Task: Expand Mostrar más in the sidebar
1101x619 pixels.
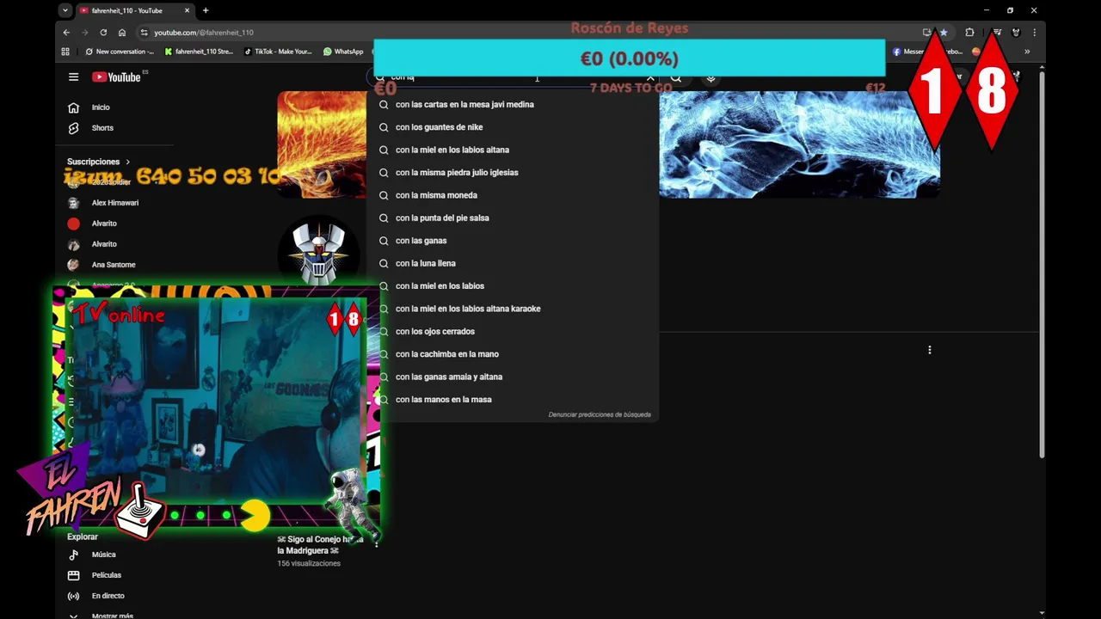Action: pyautogui.click(x=112, y=616)
